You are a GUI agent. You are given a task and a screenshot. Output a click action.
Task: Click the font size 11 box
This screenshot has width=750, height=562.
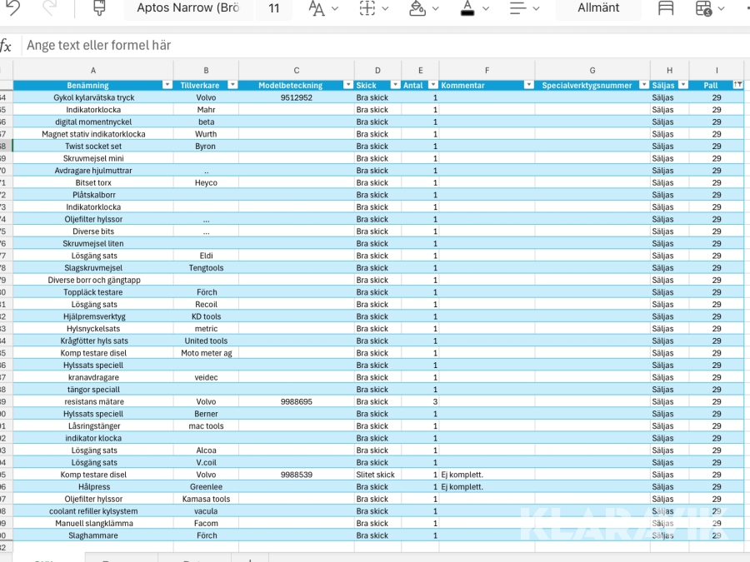pyautogui.click(x=274, y=8)
